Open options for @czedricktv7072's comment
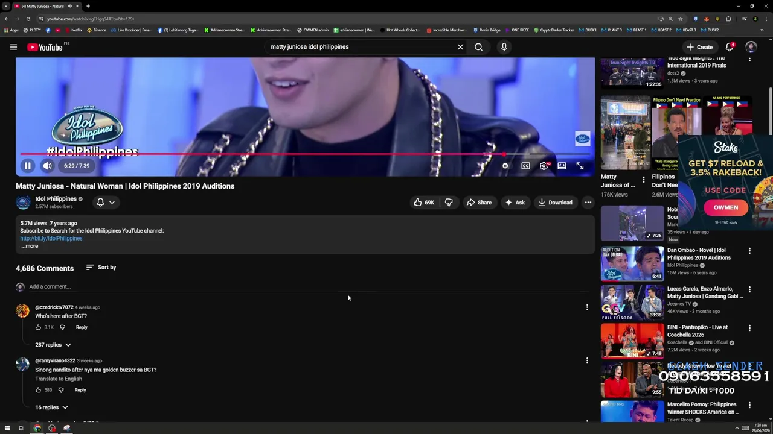This screenshot has height=434, width=773. point(587,307)
